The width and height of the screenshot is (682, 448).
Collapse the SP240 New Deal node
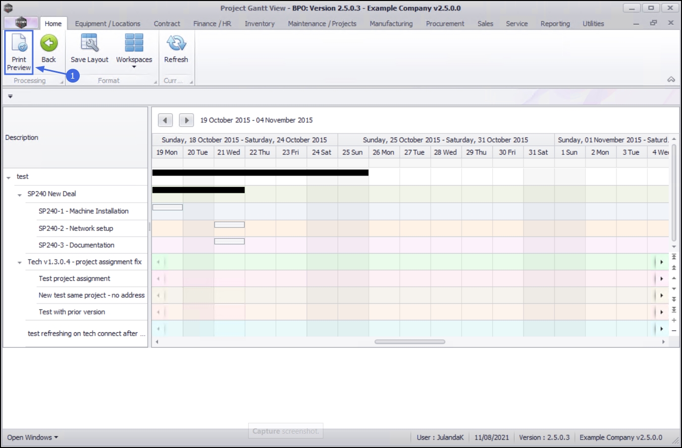point(19,195)
